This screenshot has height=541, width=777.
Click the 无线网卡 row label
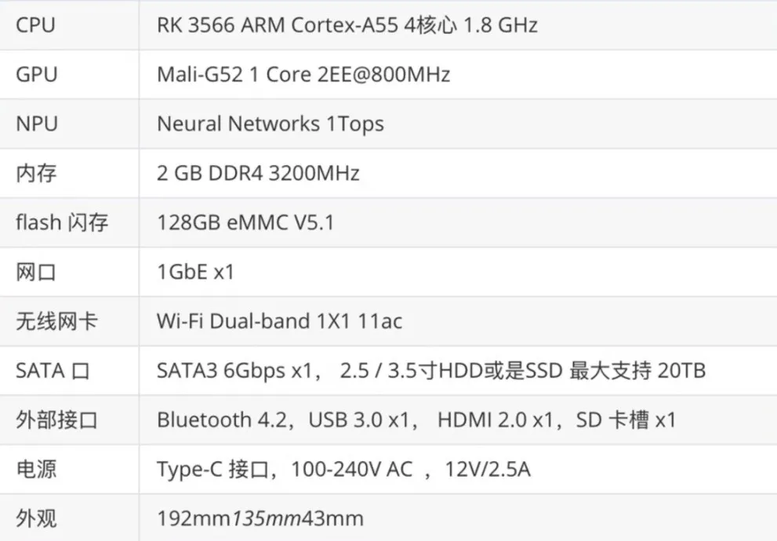(56, 321)
